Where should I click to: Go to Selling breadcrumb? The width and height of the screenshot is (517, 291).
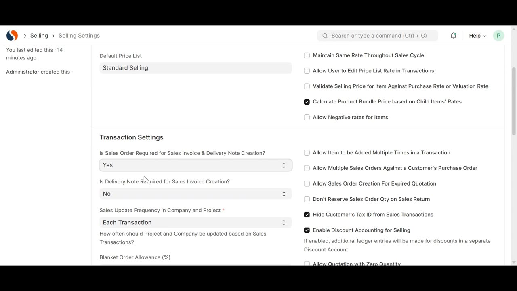pos(39,36)
